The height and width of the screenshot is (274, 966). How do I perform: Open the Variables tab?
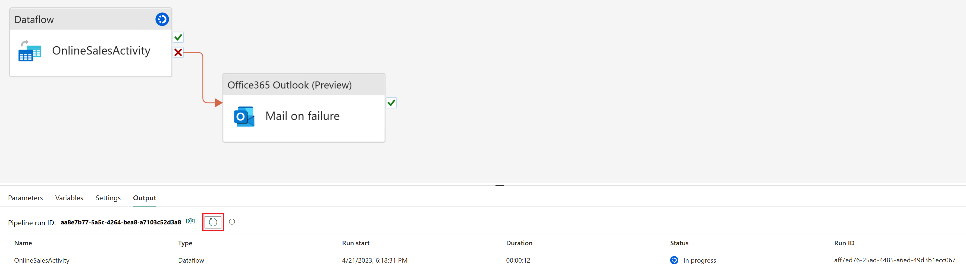coord(69,198)
